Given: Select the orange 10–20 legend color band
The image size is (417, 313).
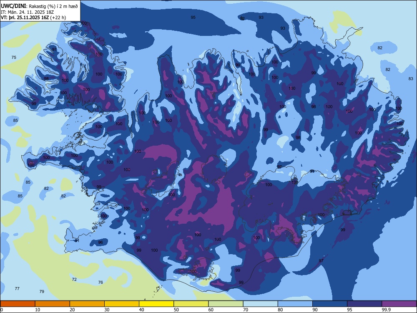Looking at the screenshot, I should 53,304.
